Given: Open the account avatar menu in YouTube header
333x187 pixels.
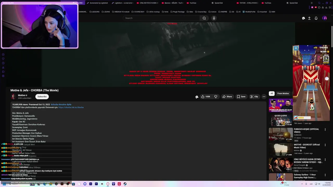Looking at the screenshot, I should pos(324,18).
